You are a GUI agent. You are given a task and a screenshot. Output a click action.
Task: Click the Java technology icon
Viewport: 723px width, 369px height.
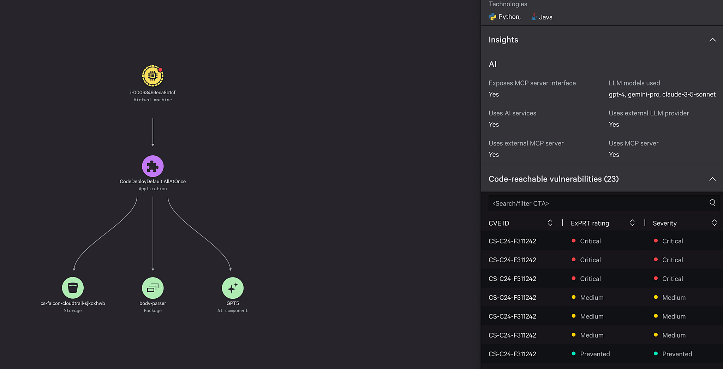point(534,17)
